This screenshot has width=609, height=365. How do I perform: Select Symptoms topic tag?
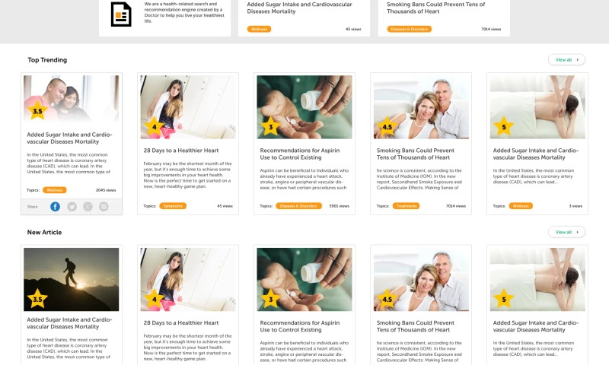coord(173,206)
